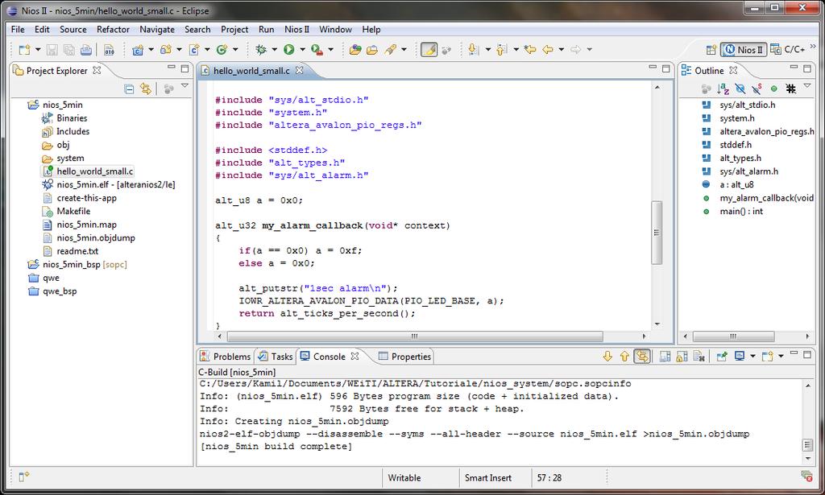This screenshot has width=825, height=495.
Task: Open the Navigate menu
Action: click(x=157, y=30)
